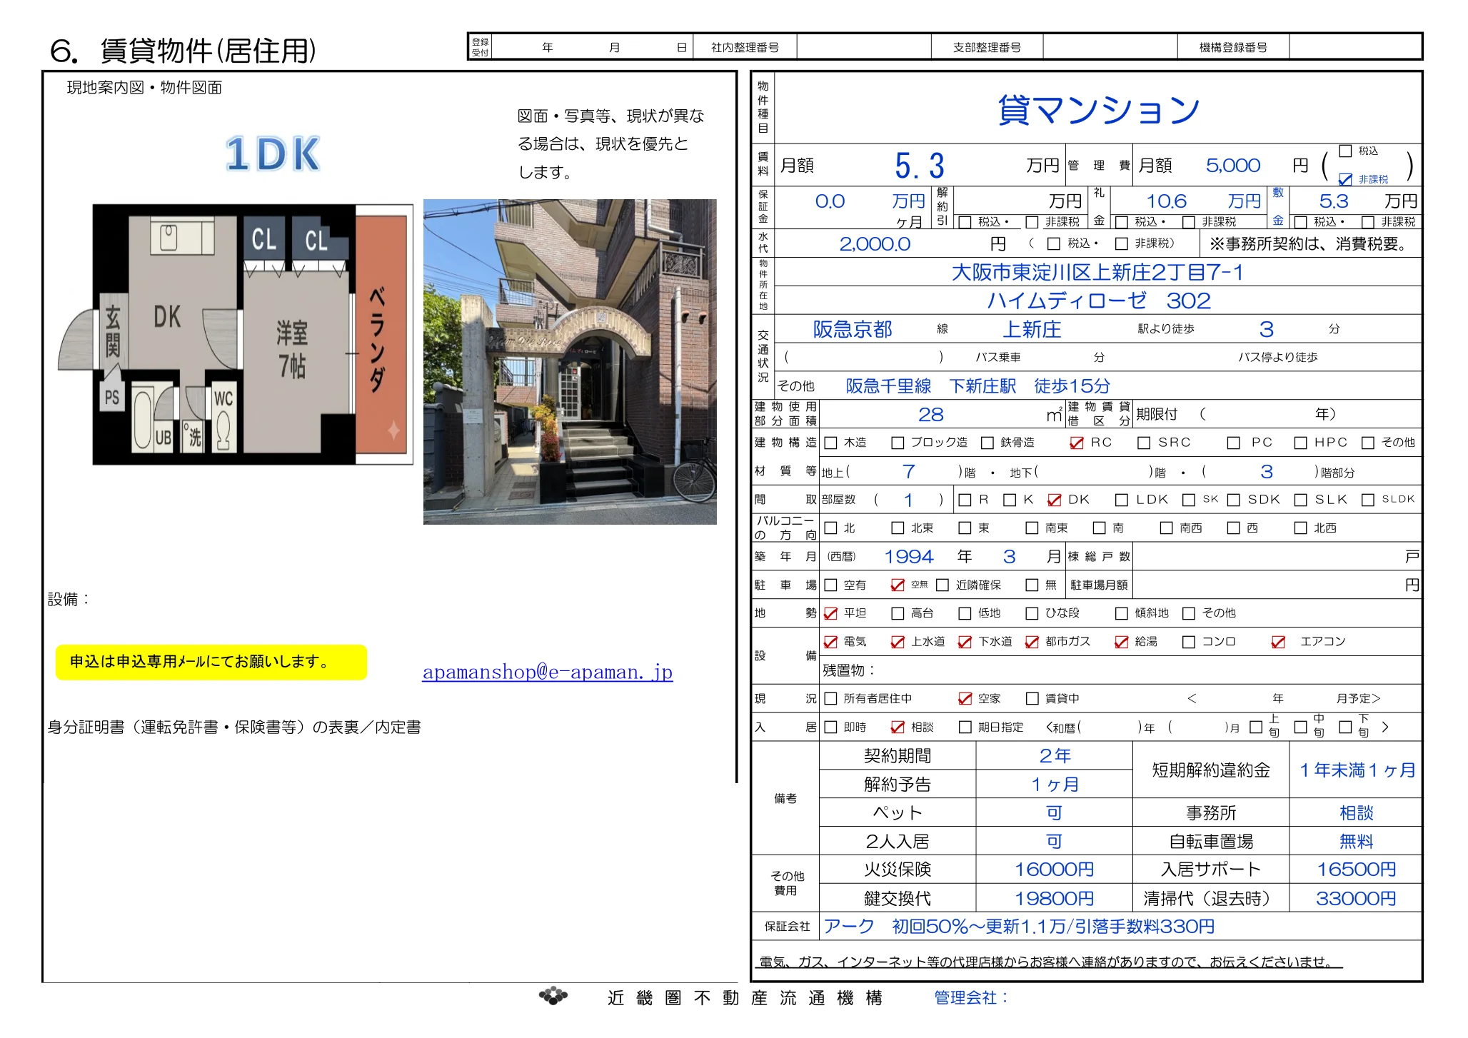
Task: Toggle the 非課税 management fee checkbox
Action: 1345,179
